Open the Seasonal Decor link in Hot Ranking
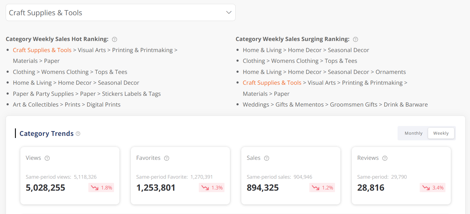Screen dimensions: 470x214 [x=119, y=83]
